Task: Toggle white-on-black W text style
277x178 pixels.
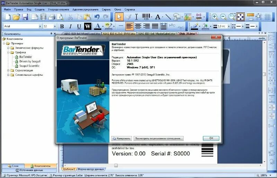Action: [88, 26]
